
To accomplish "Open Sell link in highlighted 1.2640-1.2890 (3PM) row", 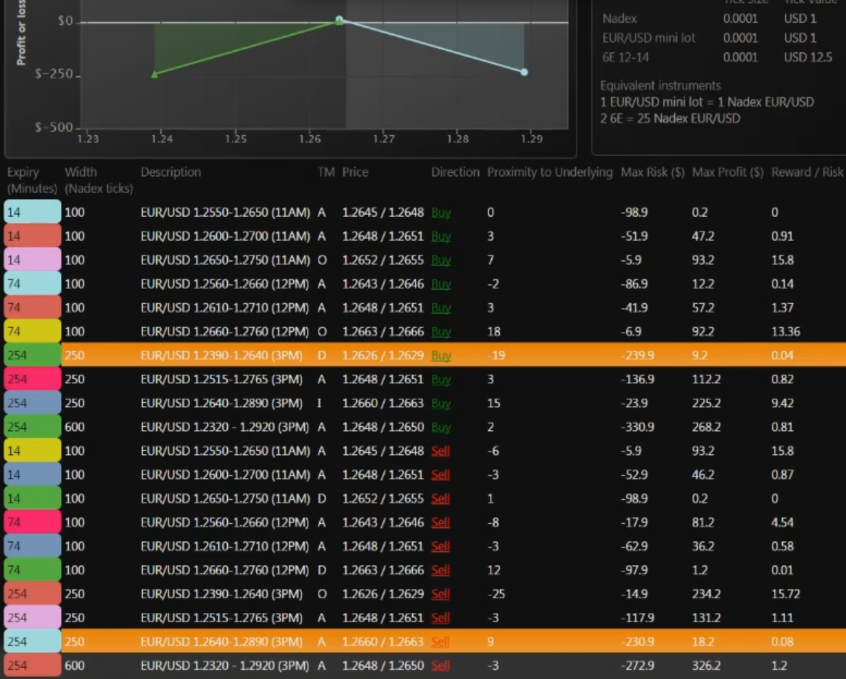I will click(440, 641).
